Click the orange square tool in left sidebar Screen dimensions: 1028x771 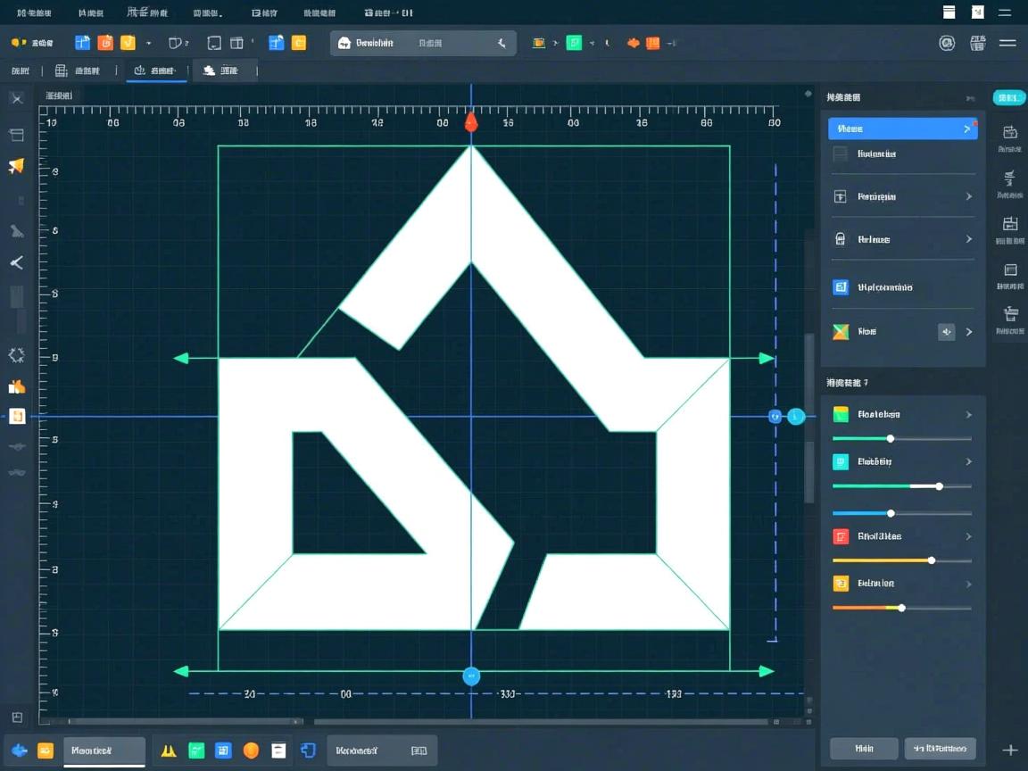coord(17,417)
